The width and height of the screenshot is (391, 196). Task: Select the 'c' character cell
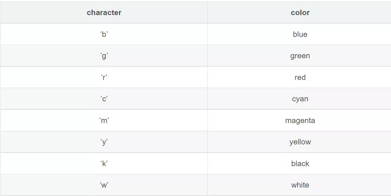[104, 99]
